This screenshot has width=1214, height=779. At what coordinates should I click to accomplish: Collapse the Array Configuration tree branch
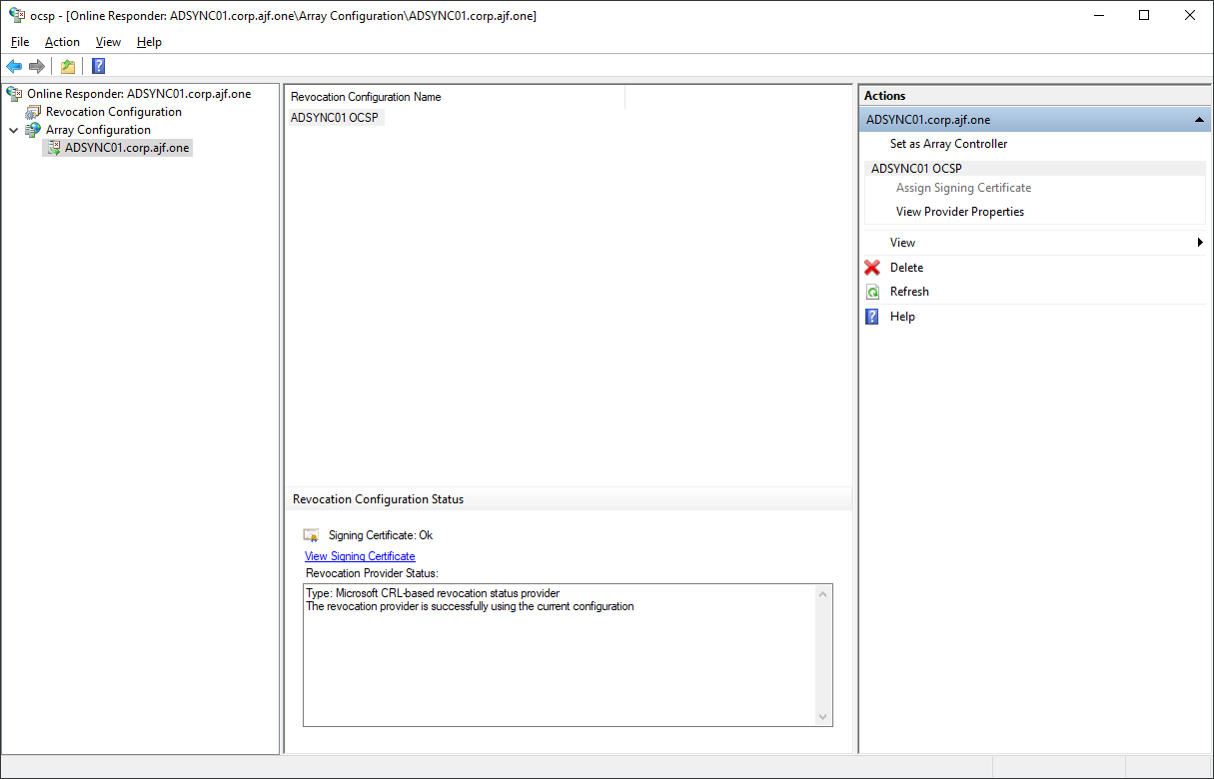tap(13, 129)
